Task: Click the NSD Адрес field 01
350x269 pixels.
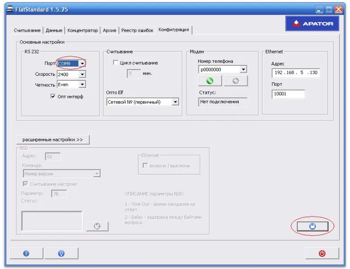Action: tap(52, 156)
